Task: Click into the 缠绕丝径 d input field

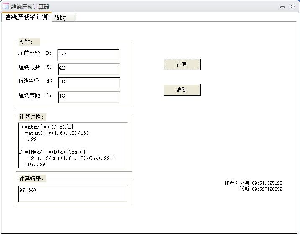Action: [x=88, y=83]
